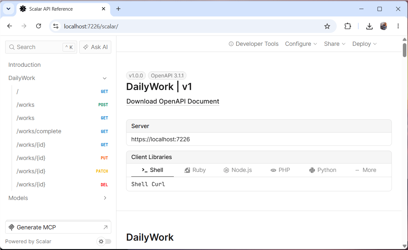Click the v1.0.0 version badge
The height and width of the screenshot is (250, 408).
(136, 76)
